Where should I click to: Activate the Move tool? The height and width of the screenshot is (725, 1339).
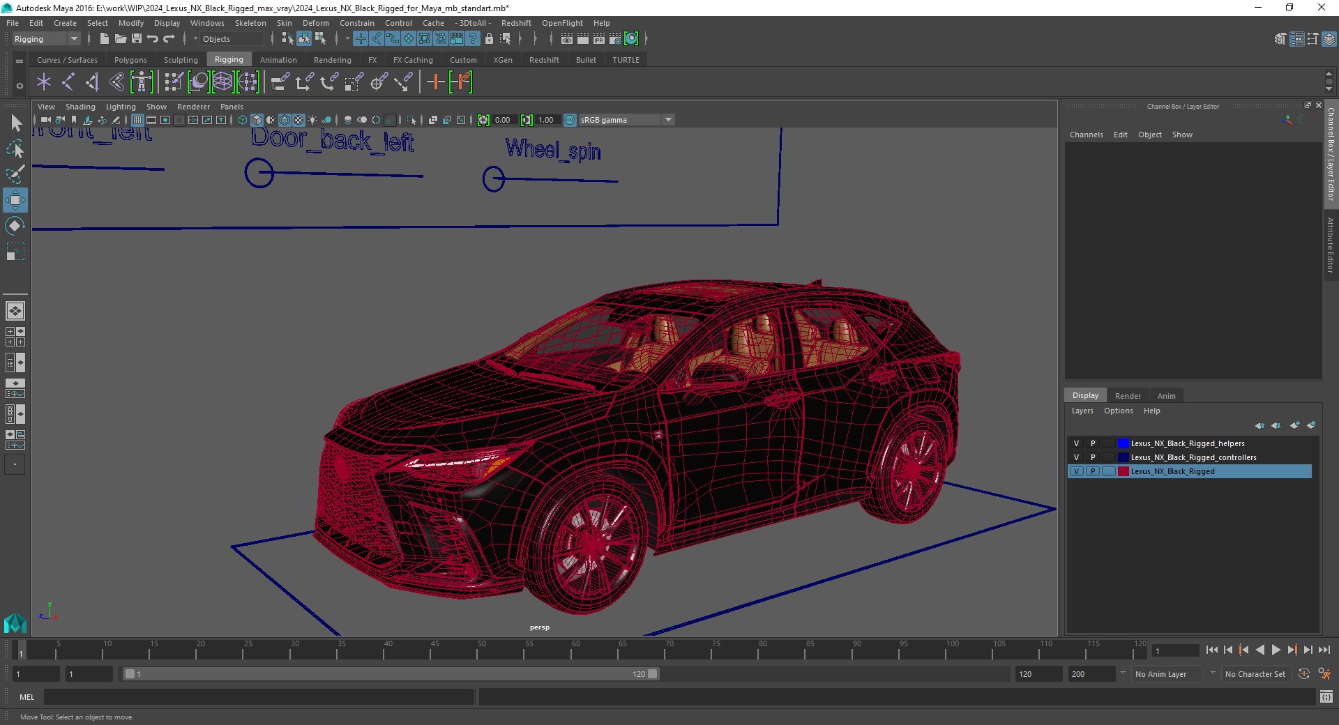[x=15, y=200]
